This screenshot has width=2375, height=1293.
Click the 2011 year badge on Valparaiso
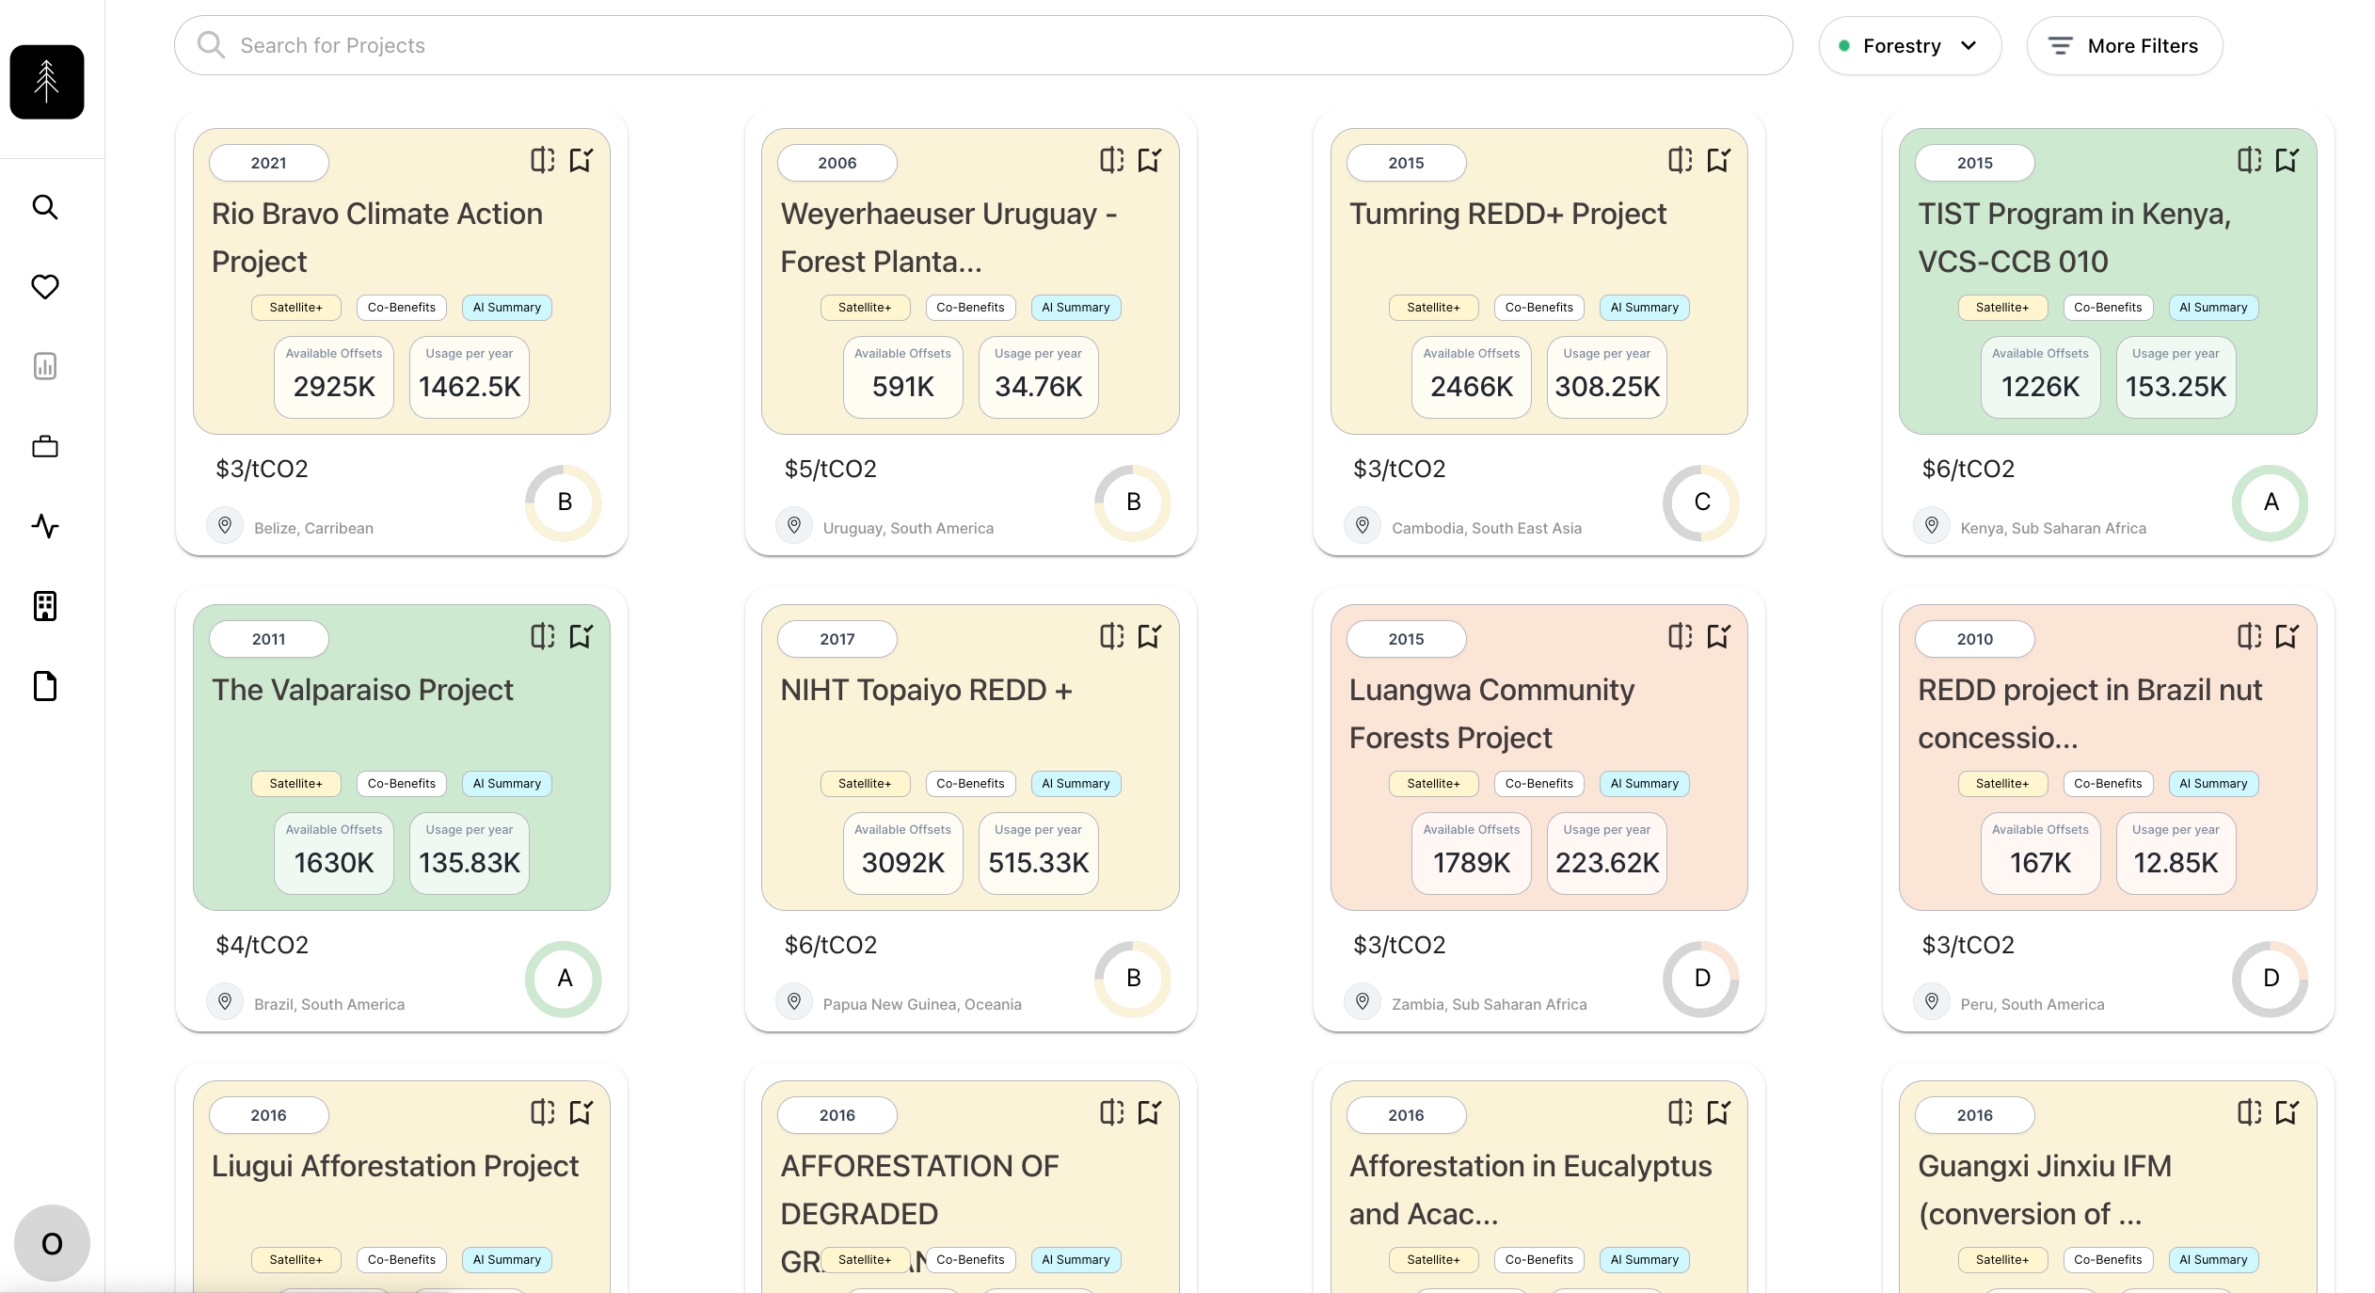pyautogui.click(x=268, y=639)
